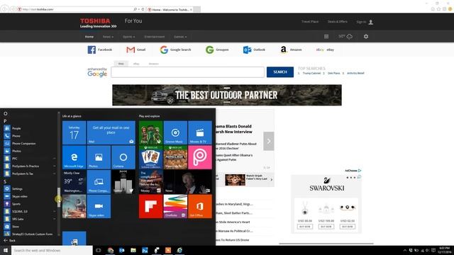This screenshot has width=454, height=255.
Task: Select the Web search tab
Action: (x=121, y=64)
